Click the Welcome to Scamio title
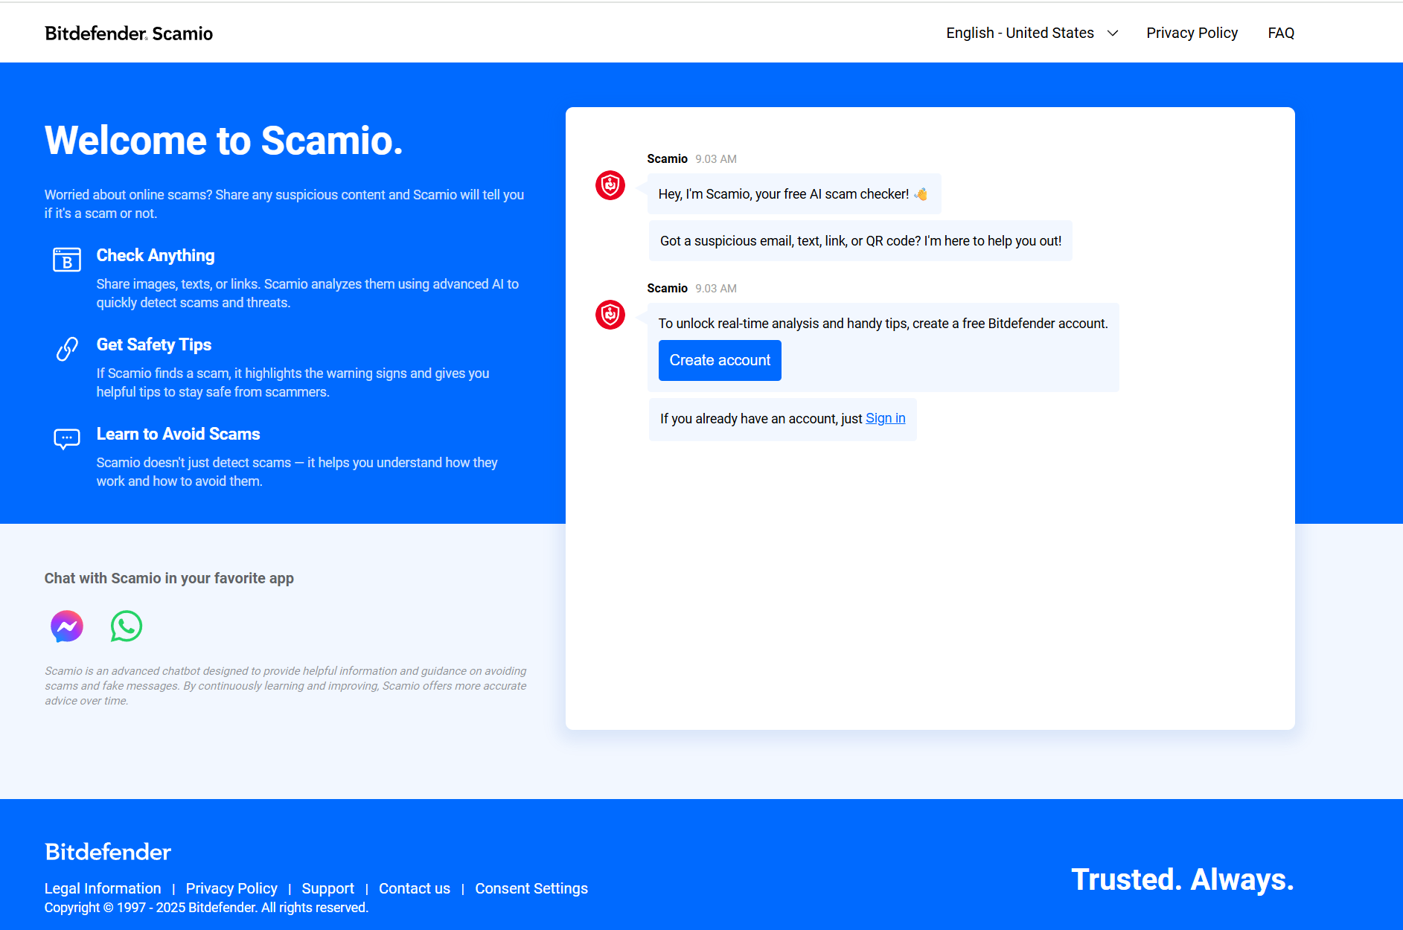This screenshot has height=930, width=1403. click(x=224, y=141)
